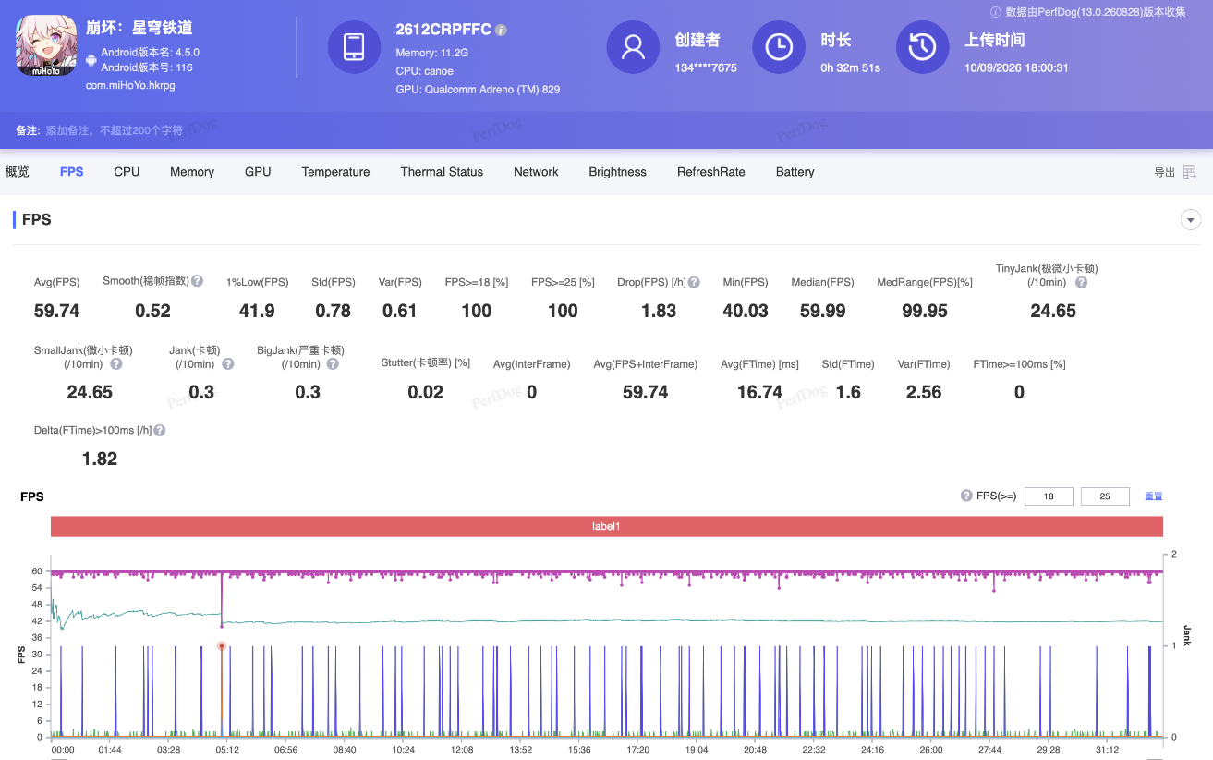The height and width of the screenshot is (760, 1213).
Task: Switch to the 概览 overview tab
Action: coord(18,172)
